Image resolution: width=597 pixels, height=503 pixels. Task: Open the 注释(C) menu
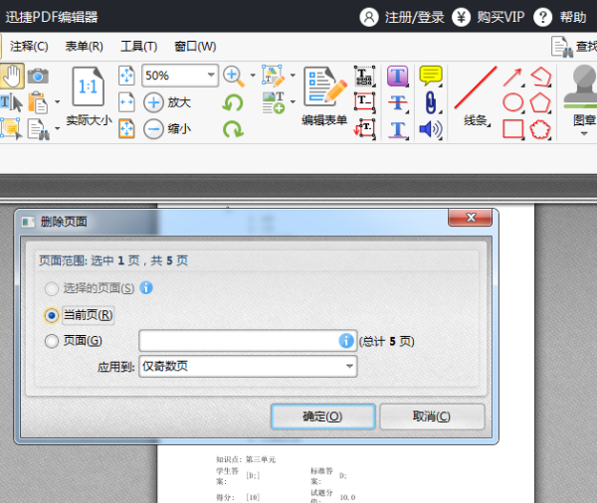pyautogui.click(x=29, y=47)
